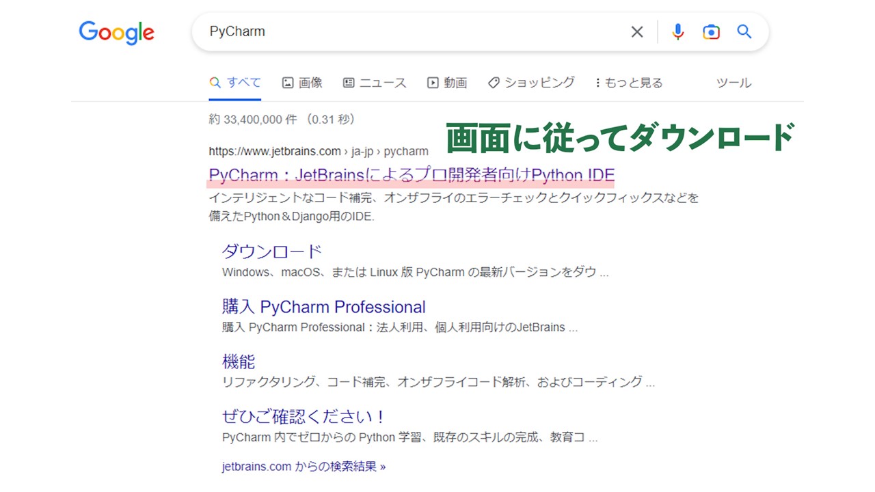This screenshot has width=875, height=492.
Task: Open the PyCharm JetBrains Python IDE result title
Action: 412,175
